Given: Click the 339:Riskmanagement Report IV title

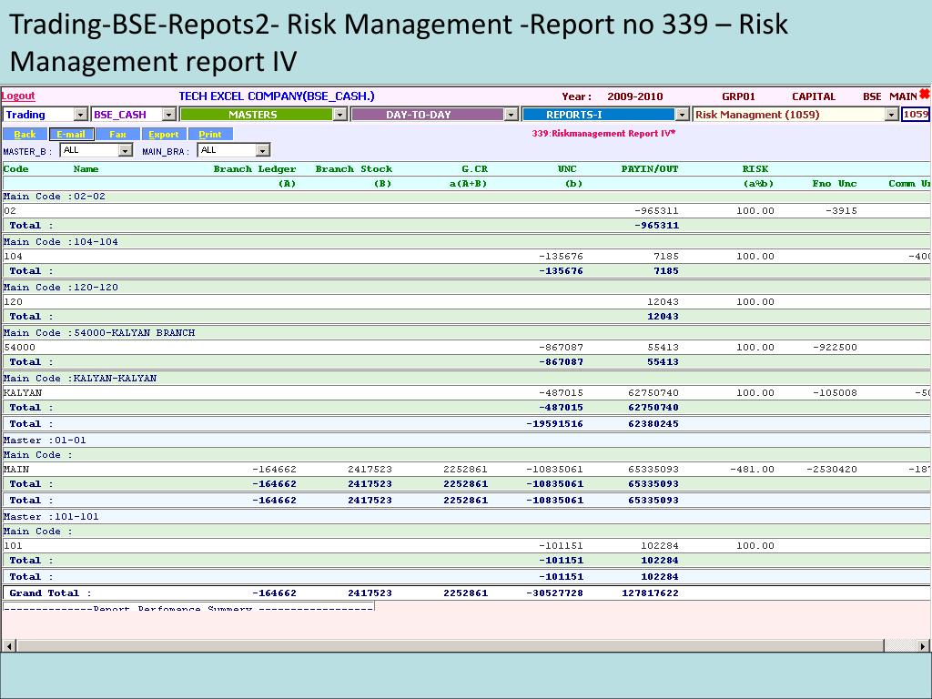Looking at the screenshot, I should [604, 133].
